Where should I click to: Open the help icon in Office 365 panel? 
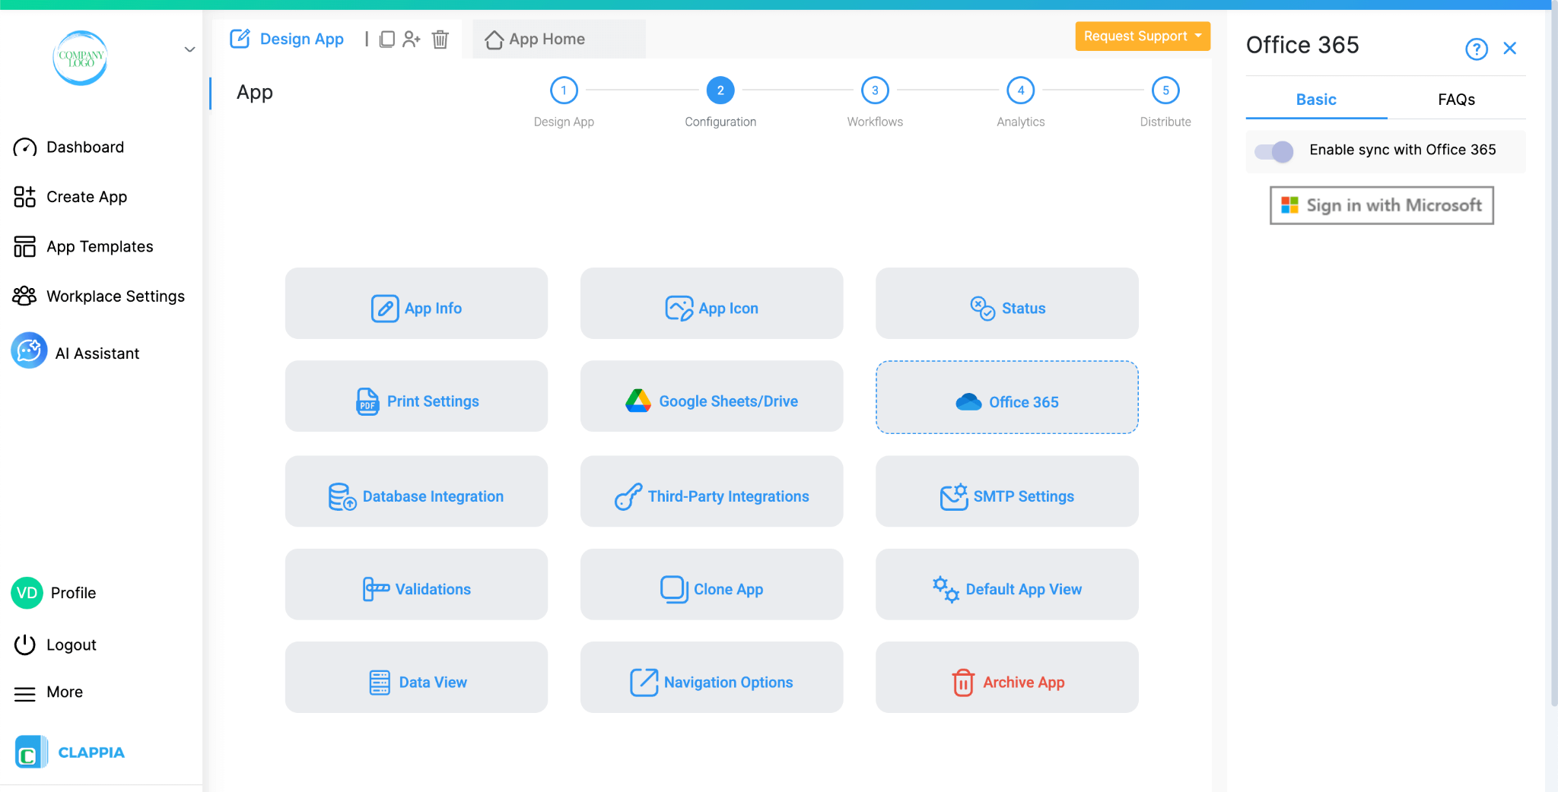[1477, 49]
